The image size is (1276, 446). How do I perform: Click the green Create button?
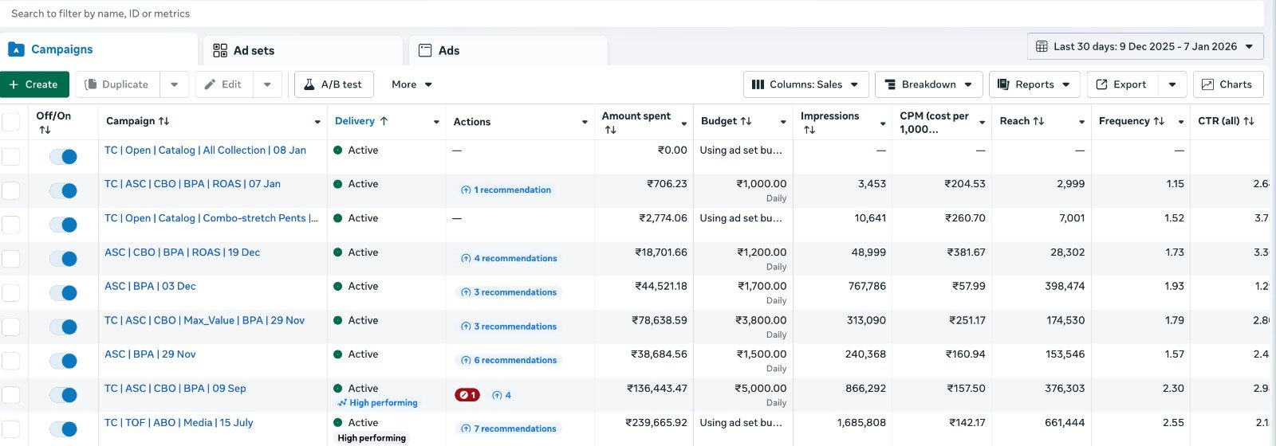pyautogui.click(x=34, y=84)
